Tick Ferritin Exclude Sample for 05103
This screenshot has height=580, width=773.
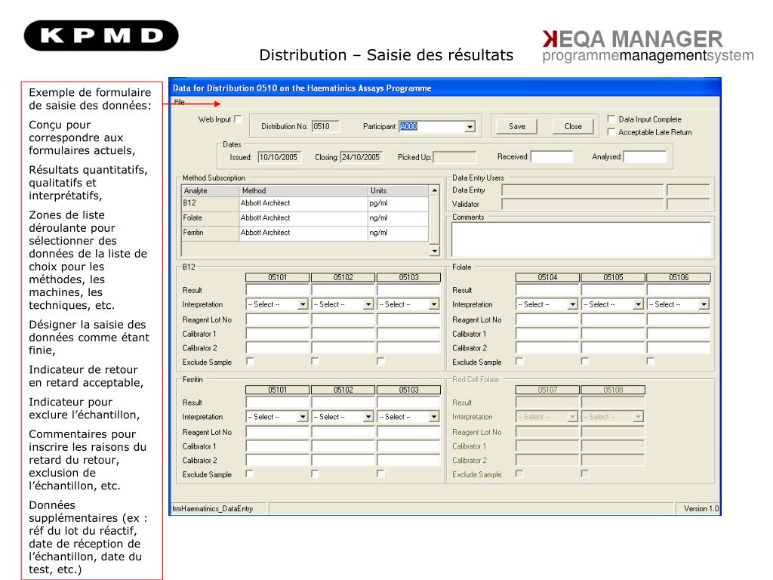[x=380, y=474]
